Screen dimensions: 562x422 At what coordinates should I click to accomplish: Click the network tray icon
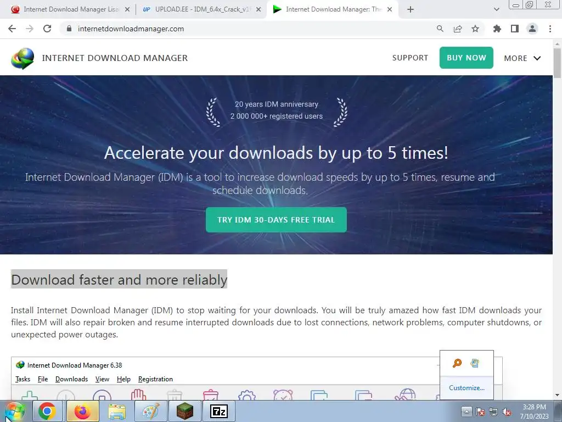493,412
